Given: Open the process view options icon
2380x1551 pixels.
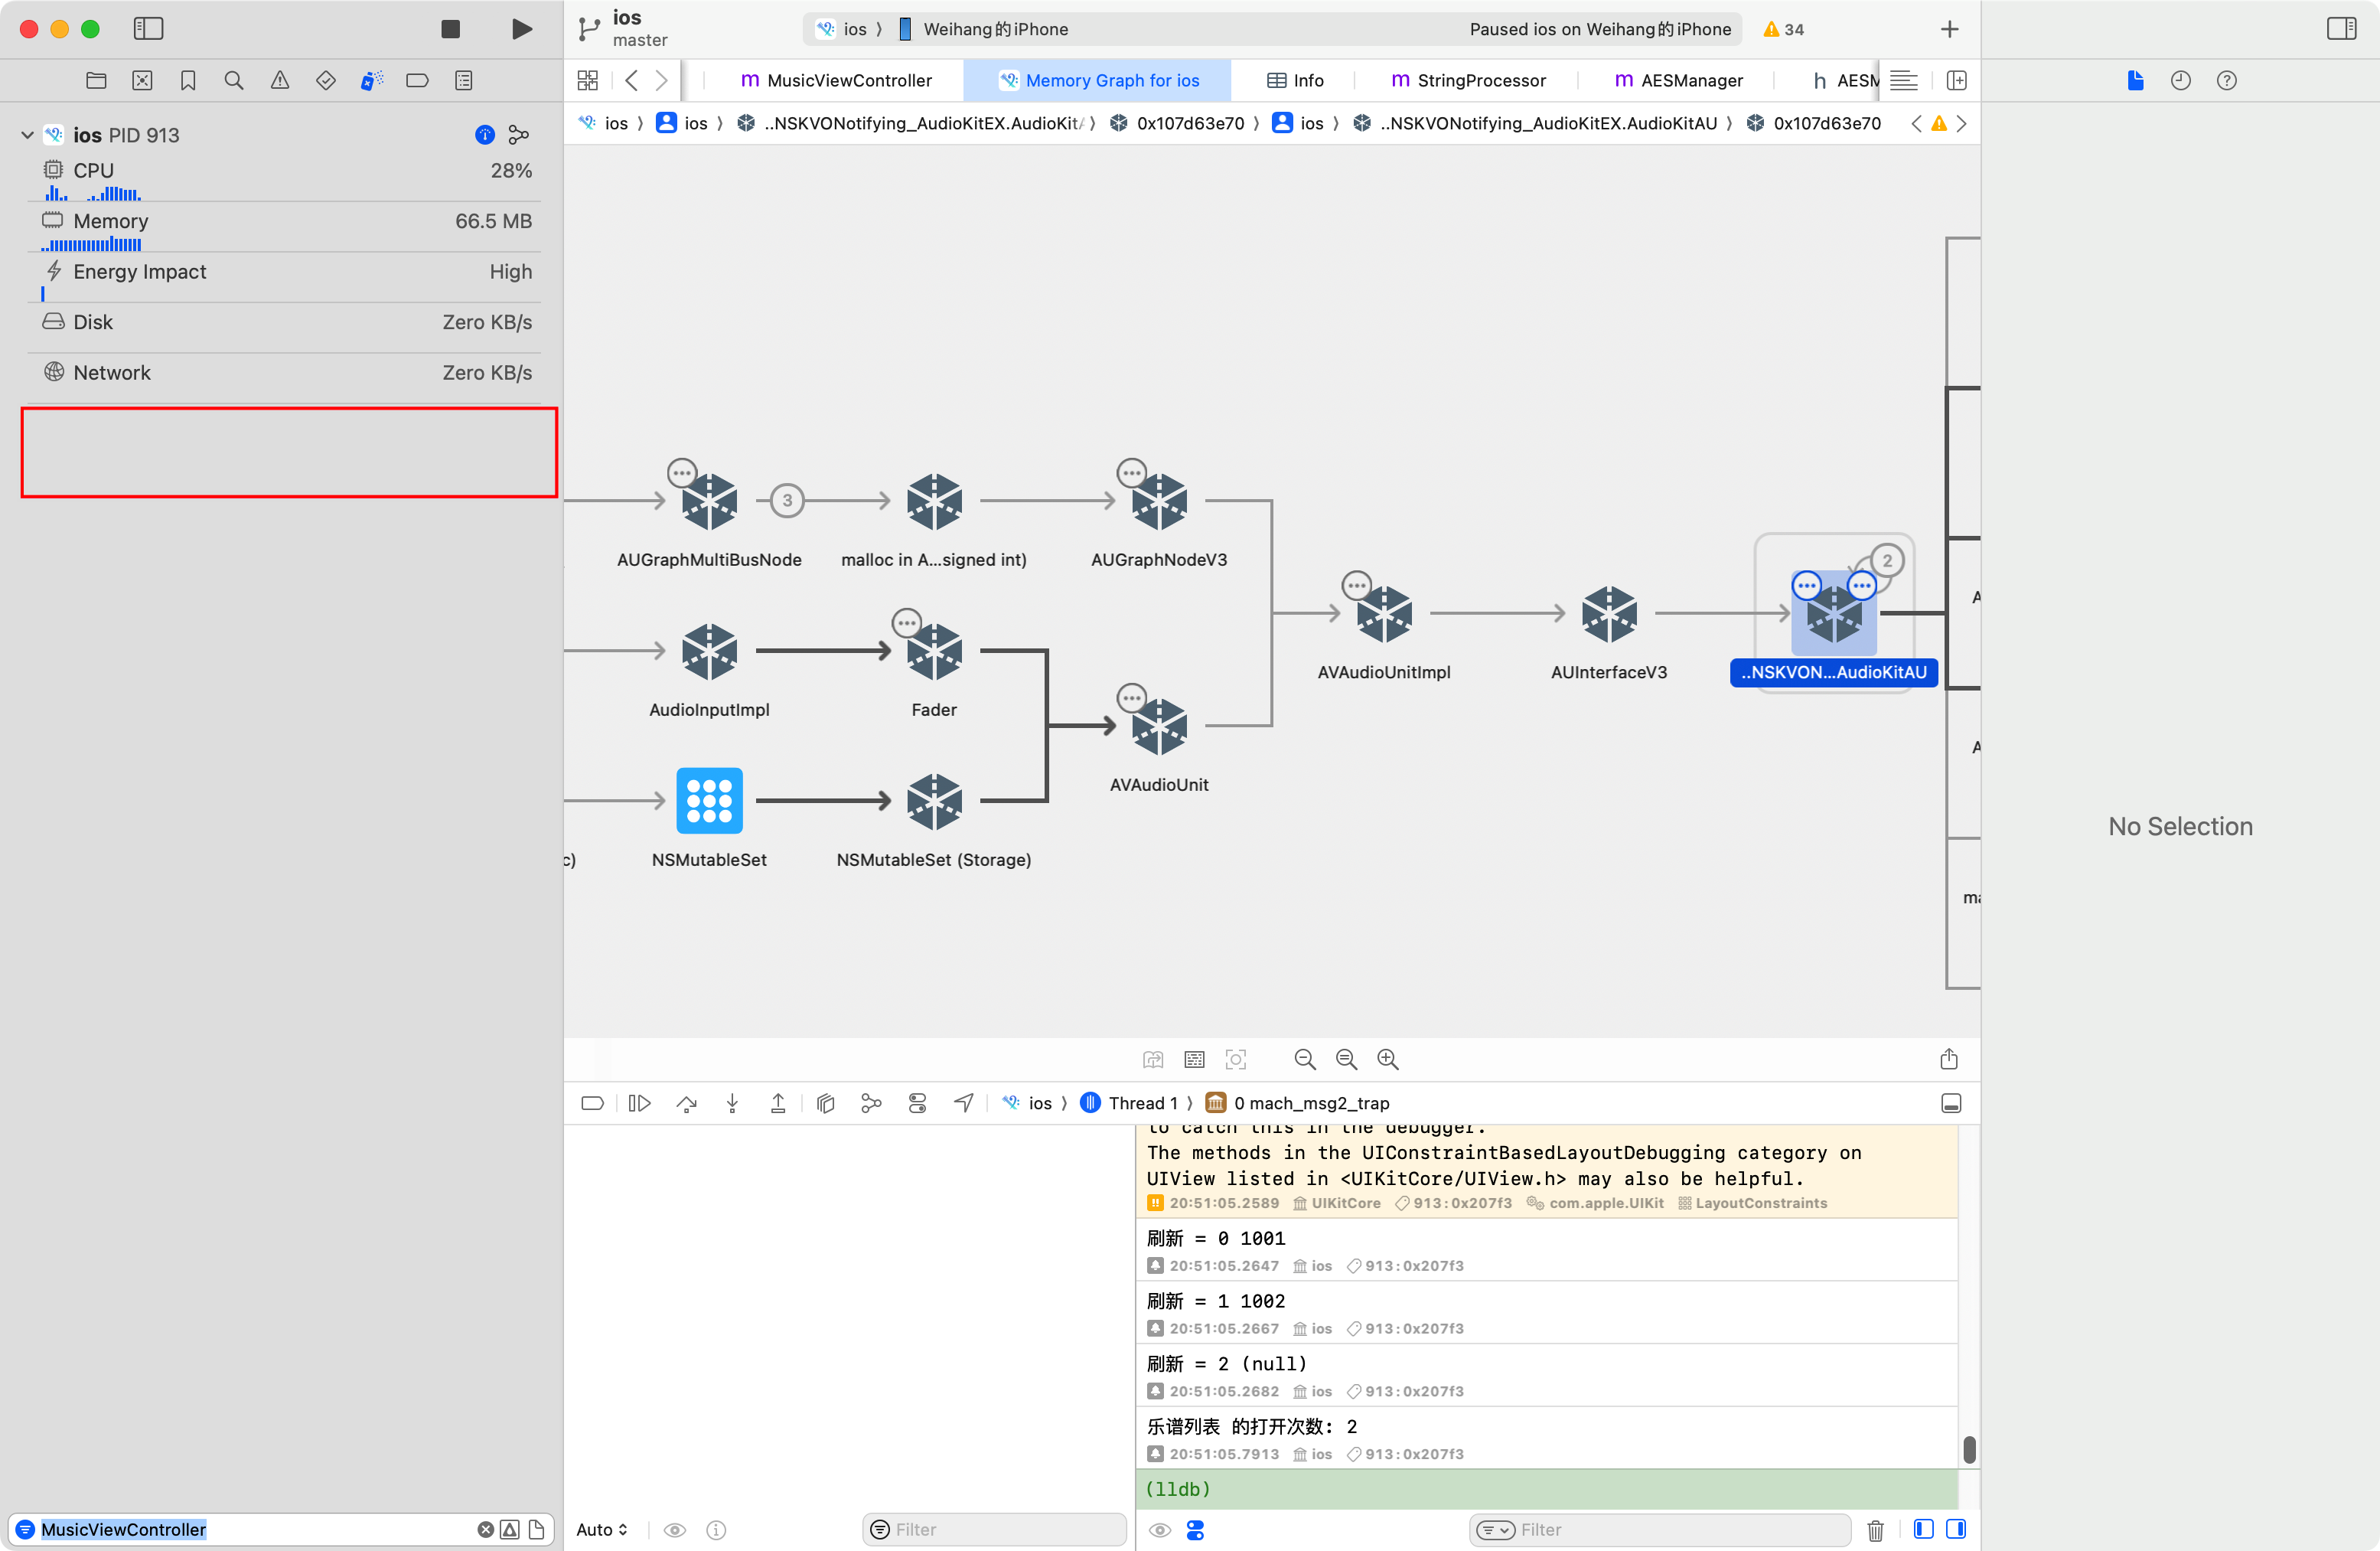Looking at the screenshot, I should (x=519, y=135).
